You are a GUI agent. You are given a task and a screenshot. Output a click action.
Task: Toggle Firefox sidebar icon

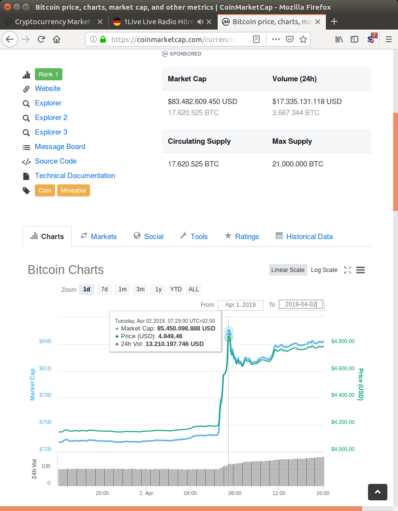coord(354,40)
